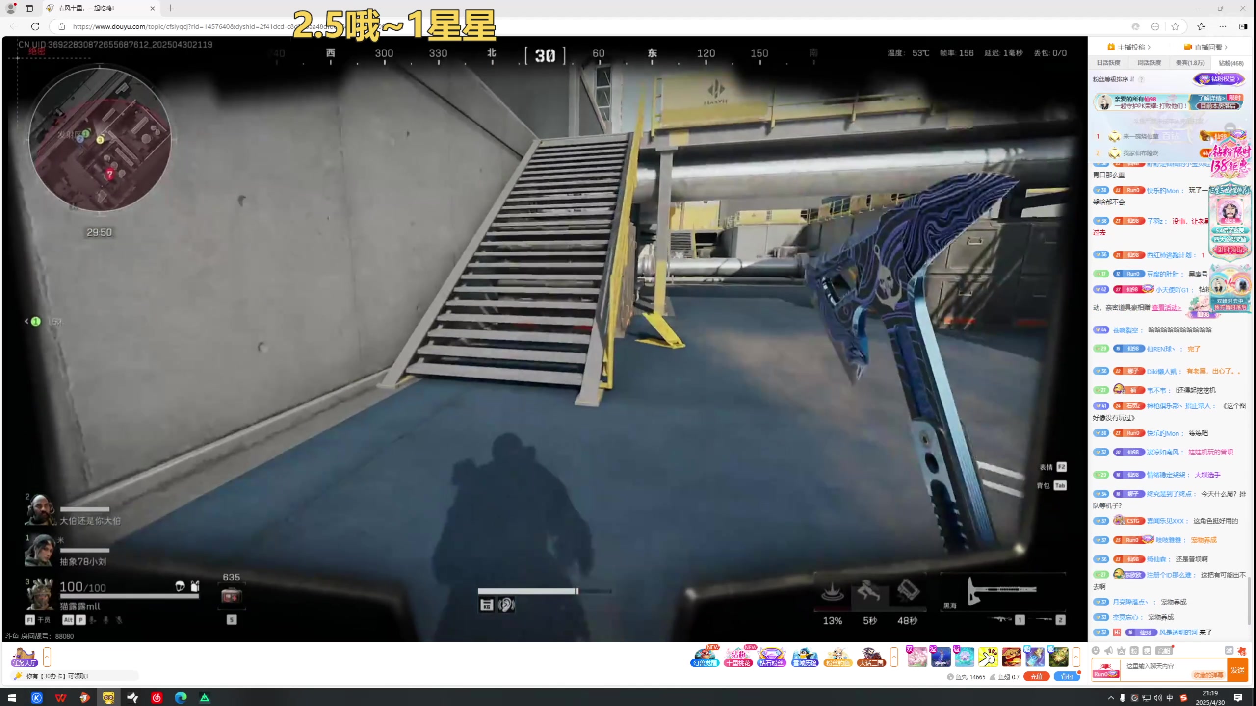This screenshot has width=1256, height=706.
Task: Open the 雪域历险 activity icon
Action: (805, 656)
